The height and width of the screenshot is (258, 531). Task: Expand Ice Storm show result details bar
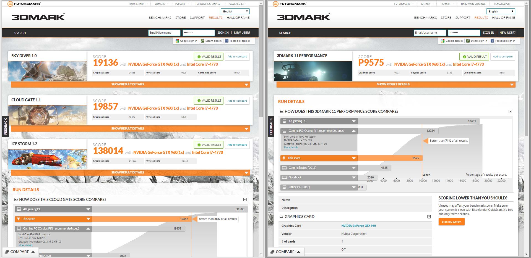point(131,173)
